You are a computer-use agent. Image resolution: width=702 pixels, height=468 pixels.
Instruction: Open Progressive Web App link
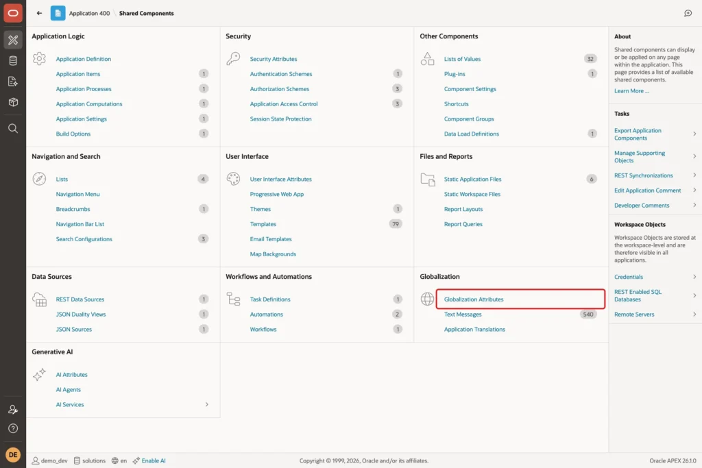(x=277, y=194)
